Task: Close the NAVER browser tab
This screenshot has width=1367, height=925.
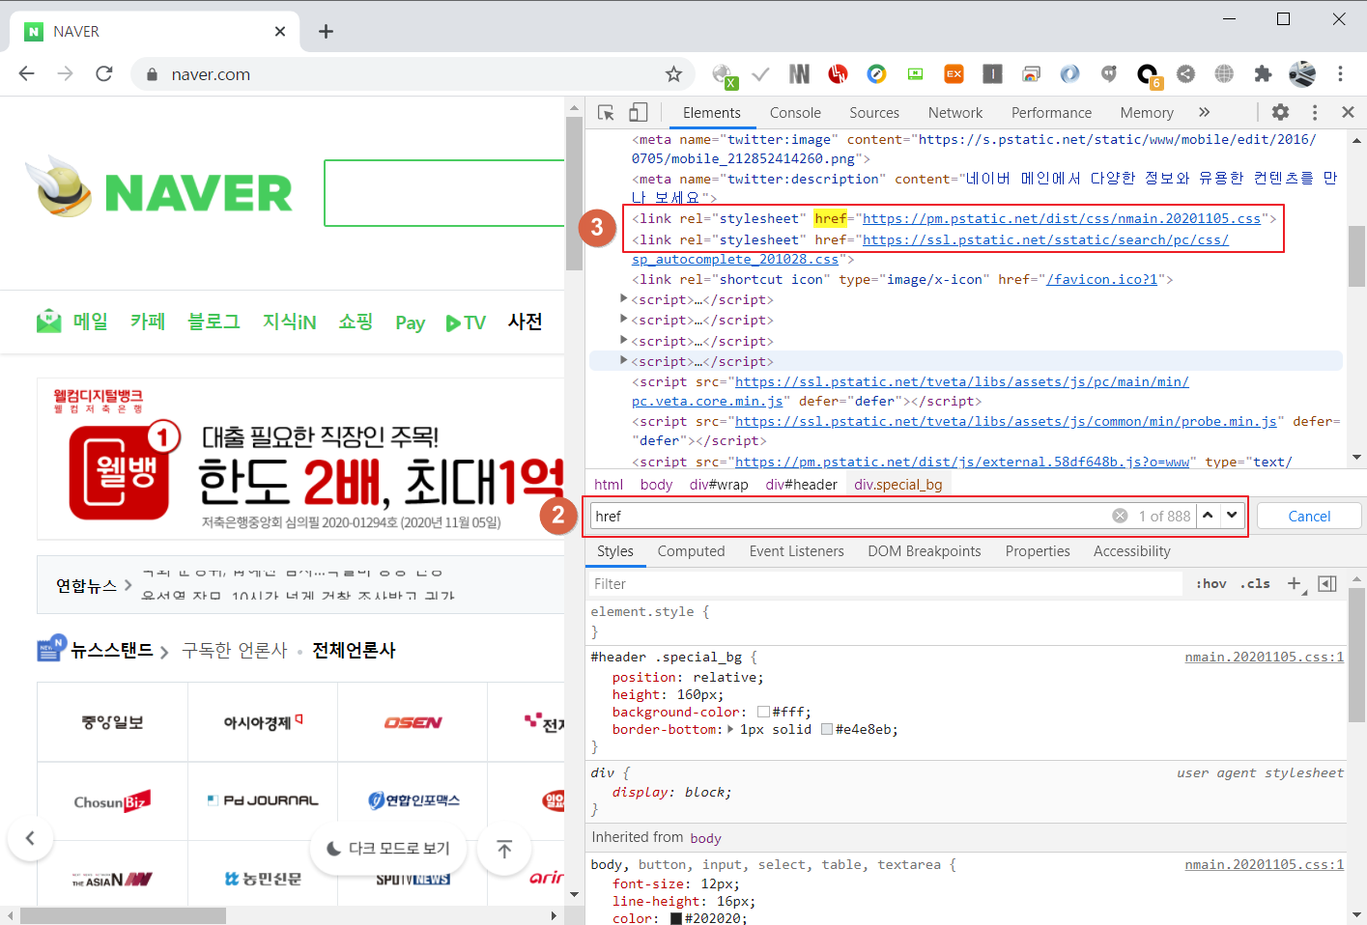Action: click(280, 32)
